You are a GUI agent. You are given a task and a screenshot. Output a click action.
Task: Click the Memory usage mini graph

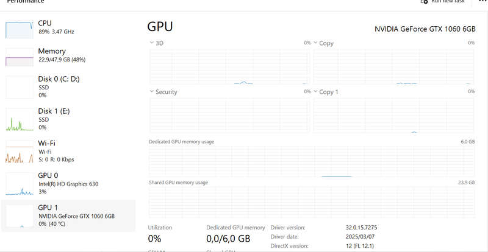[x=20, y=57]
